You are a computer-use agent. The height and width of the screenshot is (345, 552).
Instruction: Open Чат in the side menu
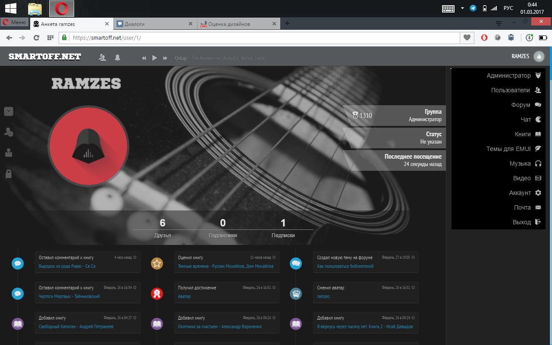(531, 119)
